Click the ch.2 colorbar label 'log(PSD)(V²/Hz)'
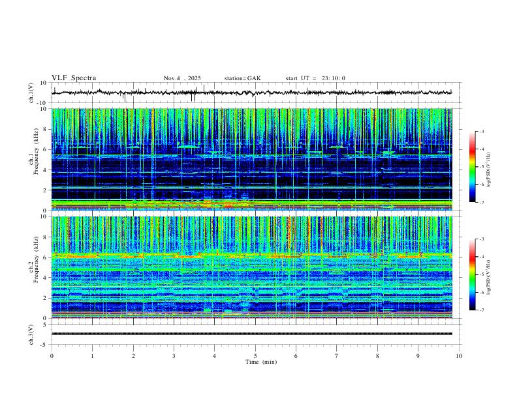 [x=489, y=277]
